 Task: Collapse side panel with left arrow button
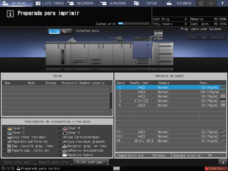click(223, 163)
